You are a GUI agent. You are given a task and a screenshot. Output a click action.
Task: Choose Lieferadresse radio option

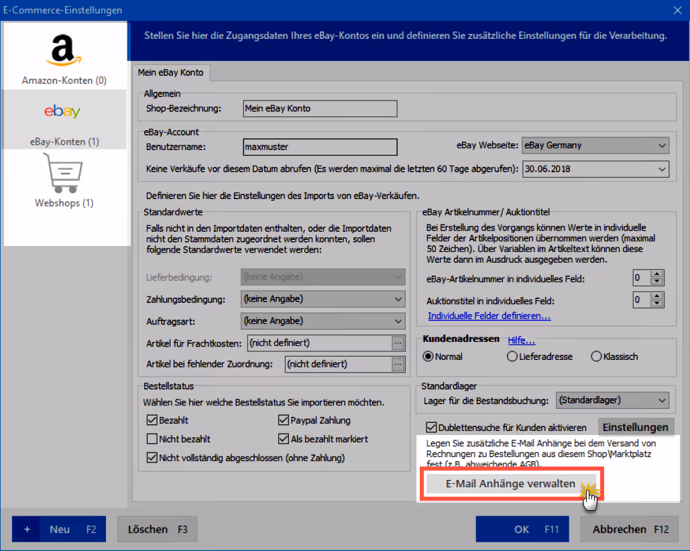coord(512,356)
